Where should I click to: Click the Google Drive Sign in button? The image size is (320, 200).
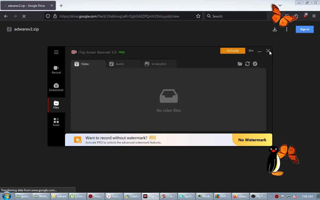pyautogui.click(x=305, y=29)
